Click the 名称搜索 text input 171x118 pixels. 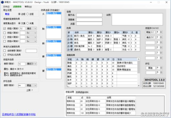tap(31, 51)
